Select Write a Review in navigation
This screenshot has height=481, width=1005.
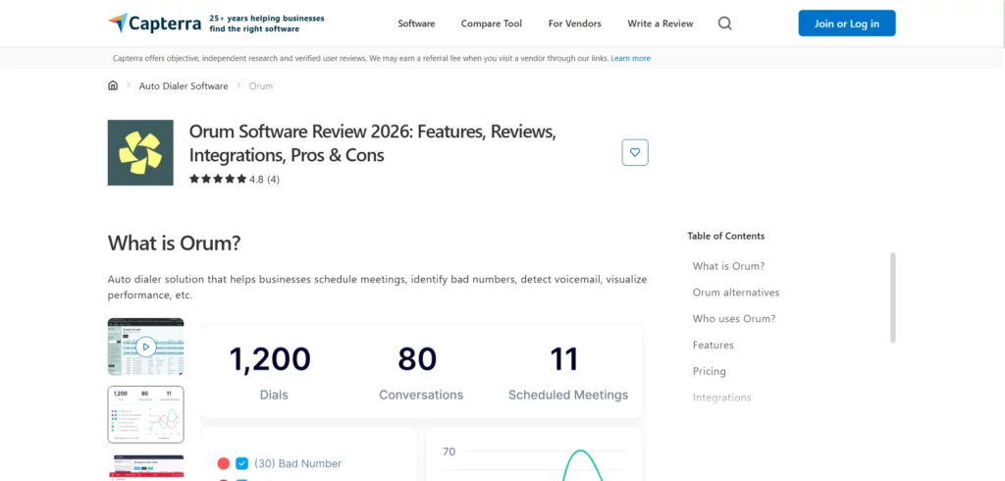tap(661, 24)
